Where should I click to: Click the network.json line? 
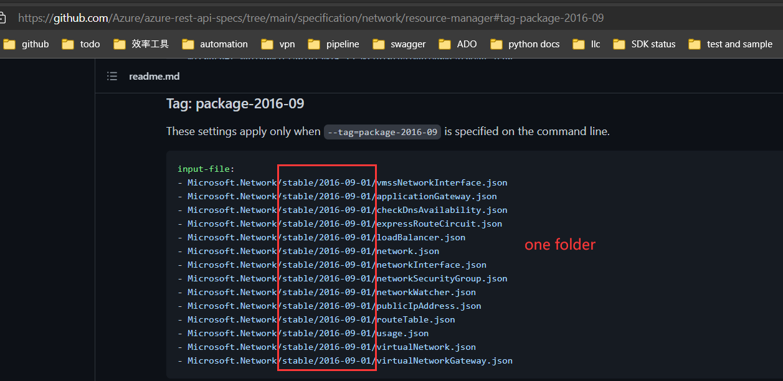308,251
